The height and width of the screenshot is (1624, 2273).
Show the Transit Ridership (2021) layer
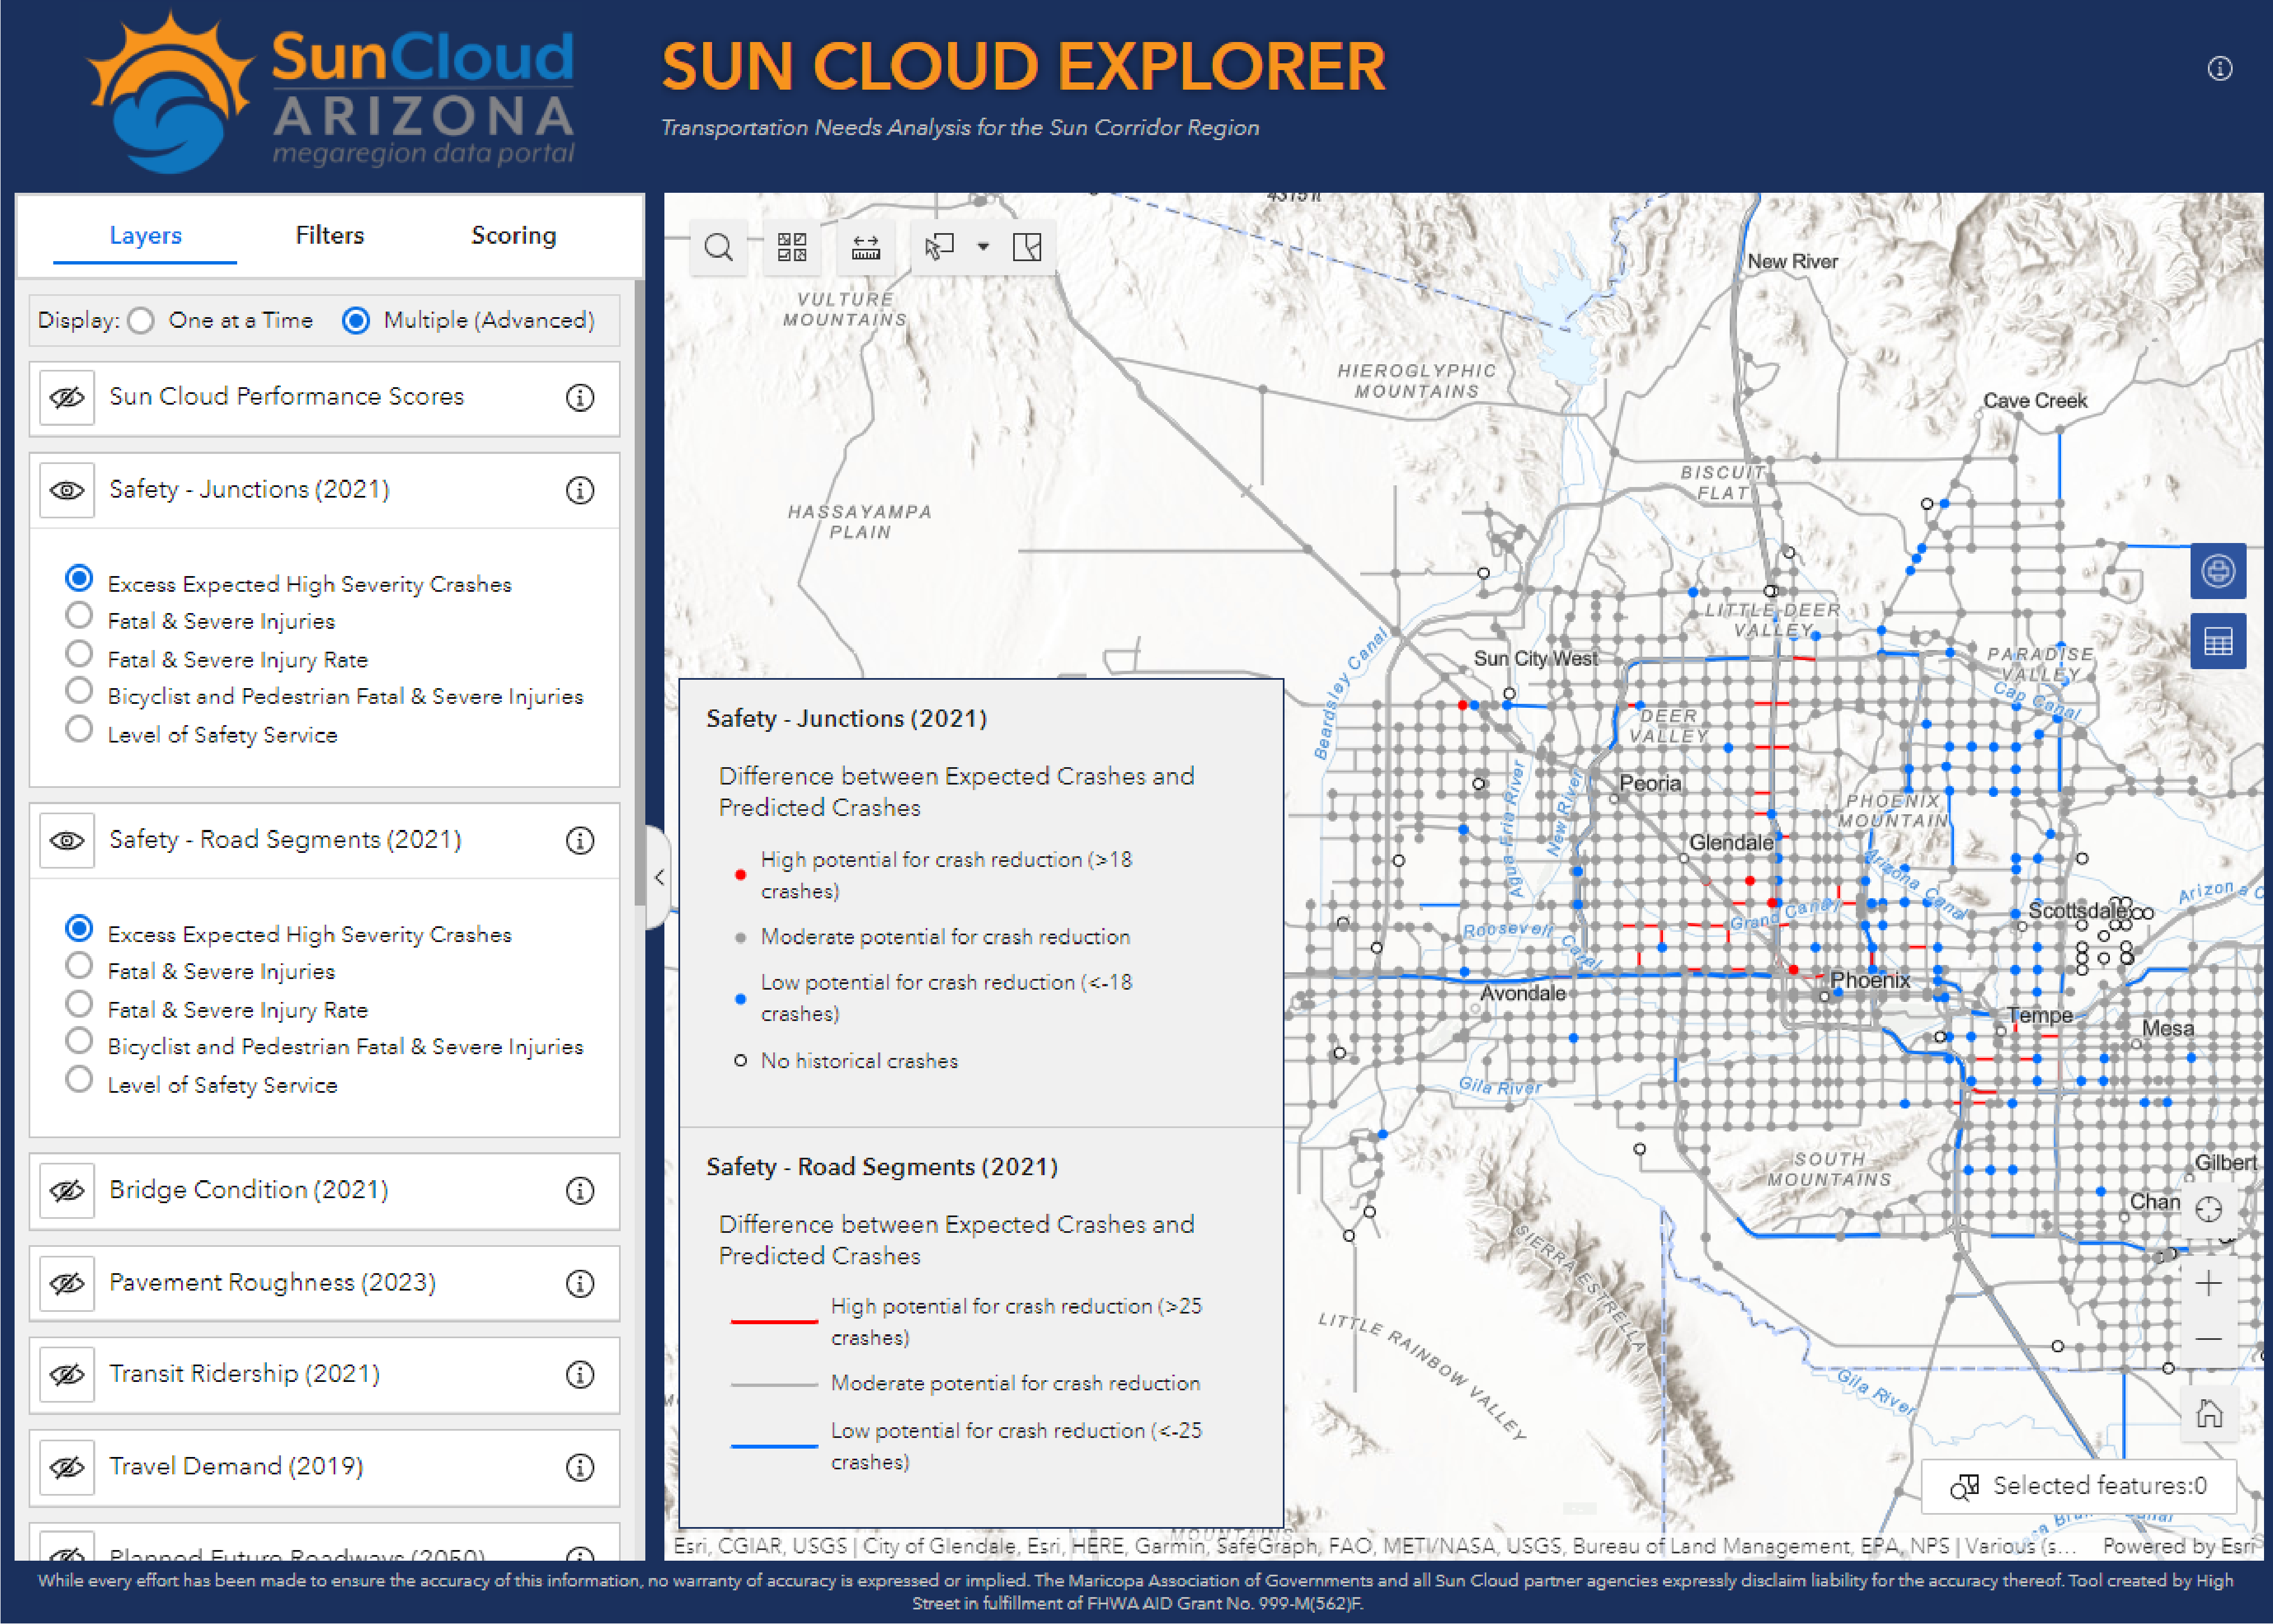67,1375
